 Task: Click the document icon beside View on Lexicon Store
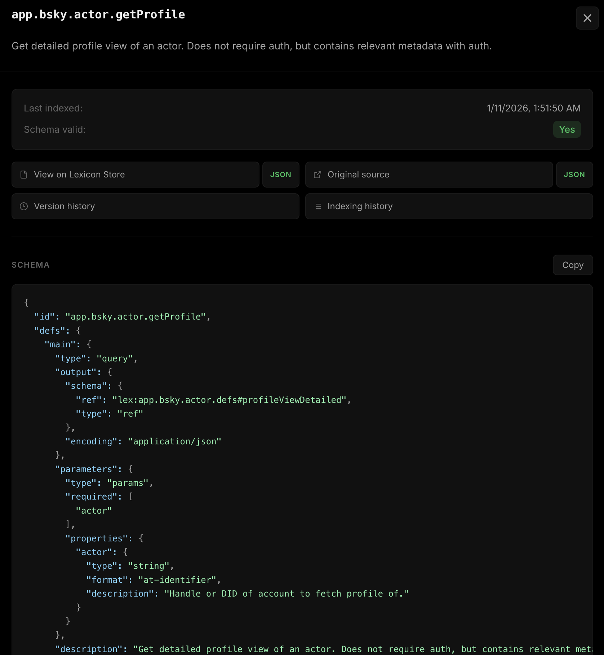click(x=24, y=175)
